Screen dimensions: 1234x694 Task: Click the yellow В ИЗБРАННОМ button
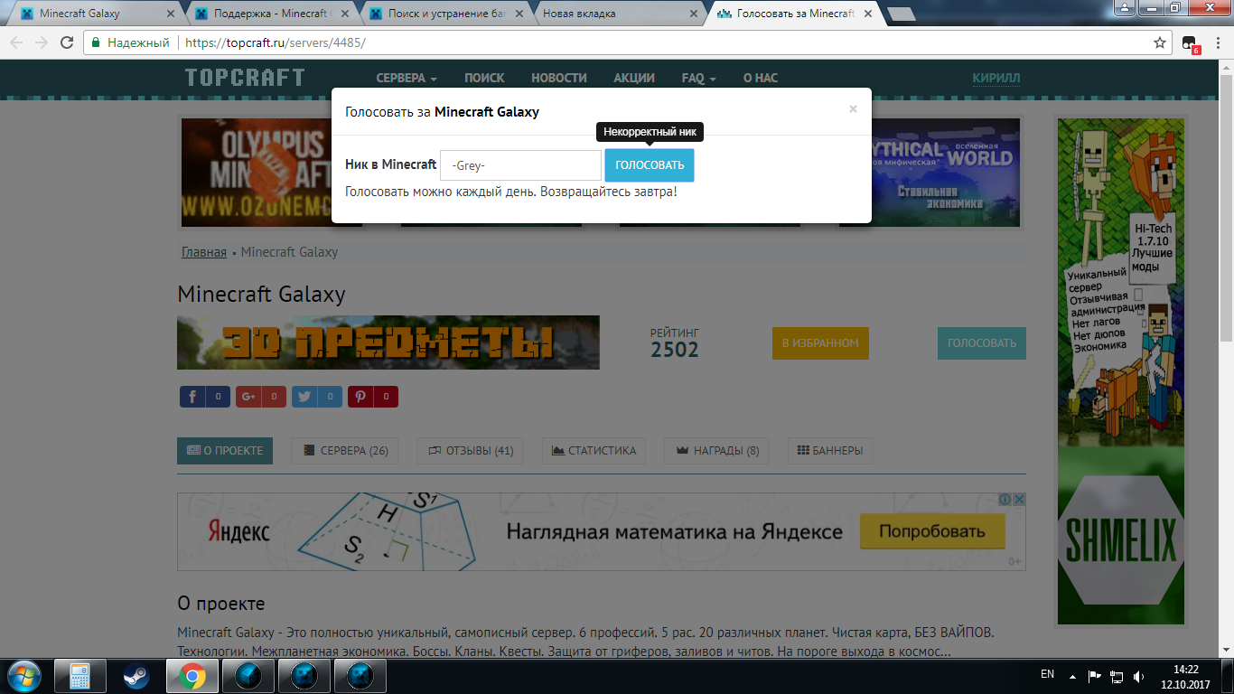[x=820, y=343]
